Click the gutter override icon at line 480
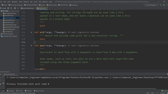Viewport: 168px width, 94px height. pyautogui.click(x=31, y=46)
